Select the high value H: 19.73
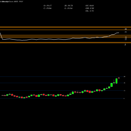The height and width of the screenshot is (131, 131). tap(69, 6)
